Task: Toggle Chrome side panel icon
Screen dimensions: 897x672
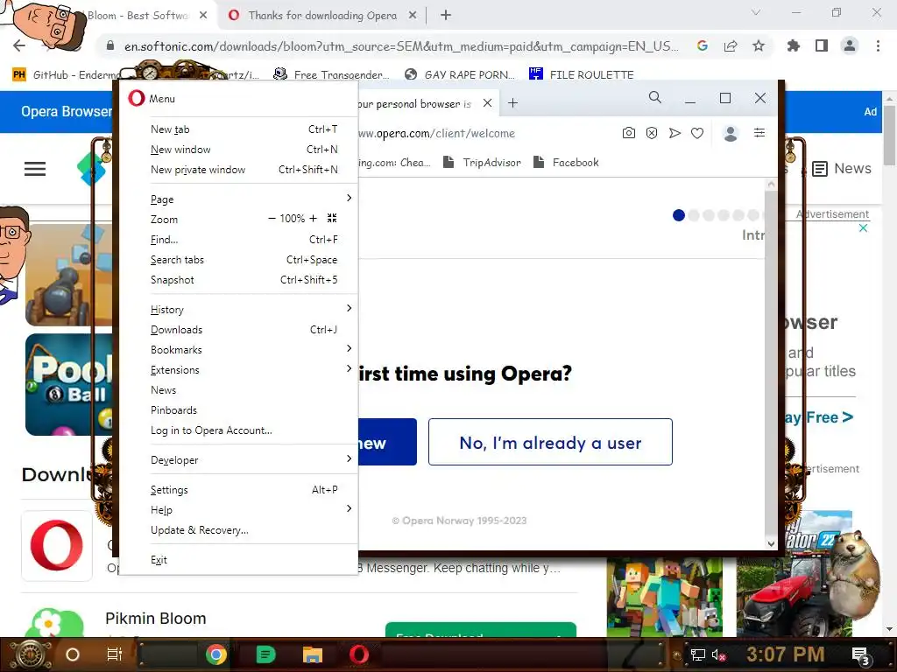Action: (822, 45)
